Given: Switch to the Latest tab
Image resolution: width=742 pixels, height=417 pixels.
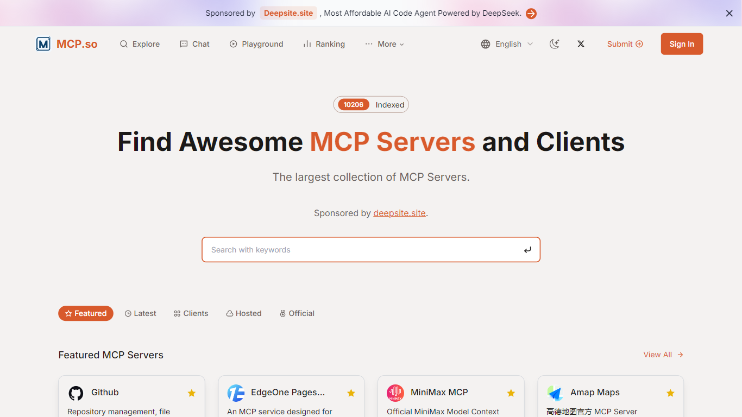Looking at the screenshot, I should (x=140, y=313).
